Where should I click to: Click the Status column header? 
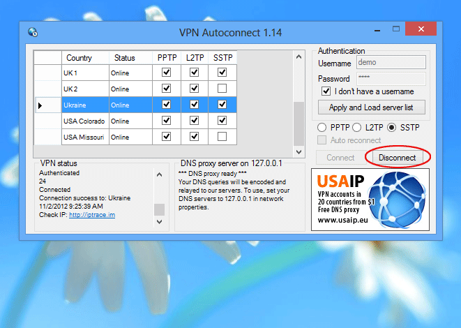(x=130, y=58)
